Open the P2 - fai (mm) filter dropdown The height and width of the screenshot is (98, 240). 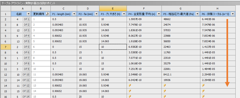(96, 14)
